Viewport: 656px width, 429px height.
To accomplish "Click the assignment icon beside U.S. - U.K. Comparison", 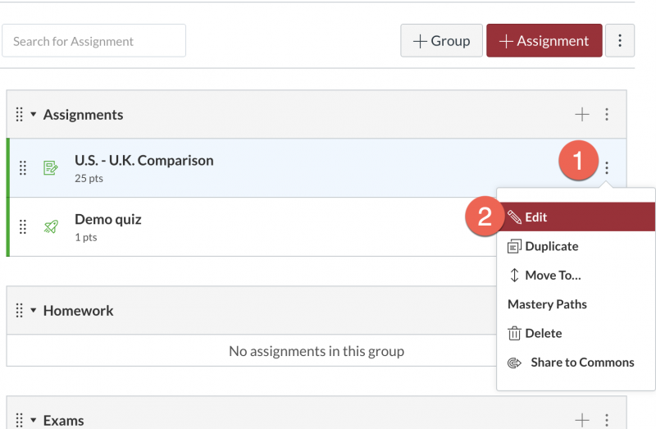I will (x=51, y=168).
